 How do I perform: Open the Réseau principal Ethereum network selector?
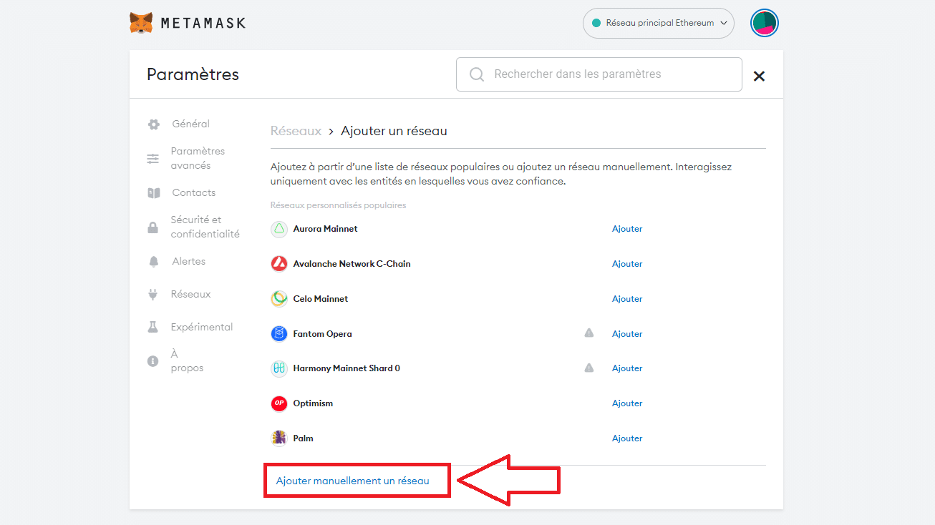click(x=657, y=22)
